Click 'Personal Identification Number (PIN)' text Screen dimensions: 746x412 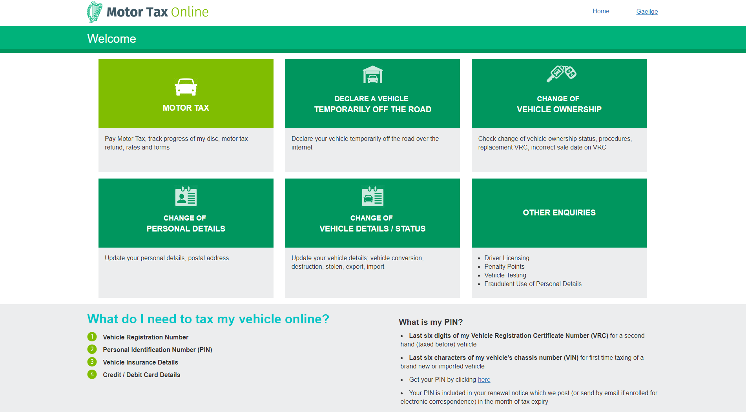tap(157, 350)
